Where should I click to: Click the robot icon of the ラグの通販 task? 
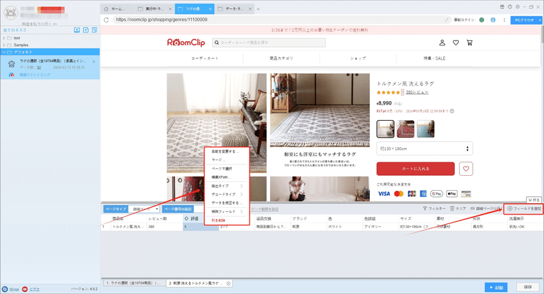(x=12, y=64)
